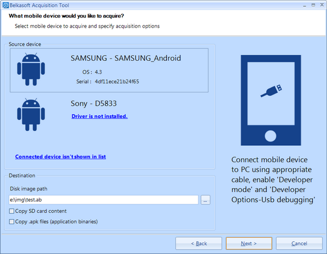
Task: Go to the next step with Next button
Action: [249, 243]
